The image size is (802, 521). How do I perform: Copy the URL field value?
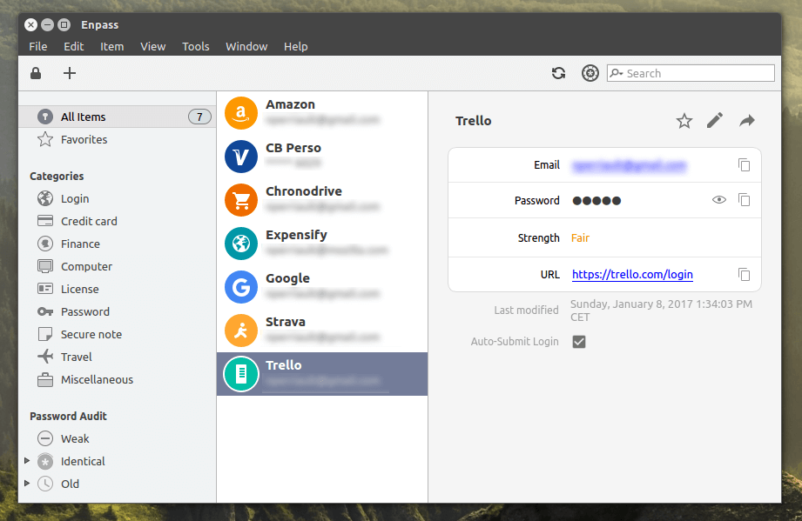pos(745,274)
